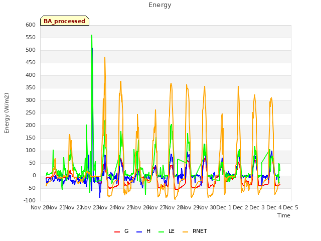This screenshot has height=241, width=321.
Task: Select the green LE legend swatch
Action: pyautogui.click(x=162, y=231)
